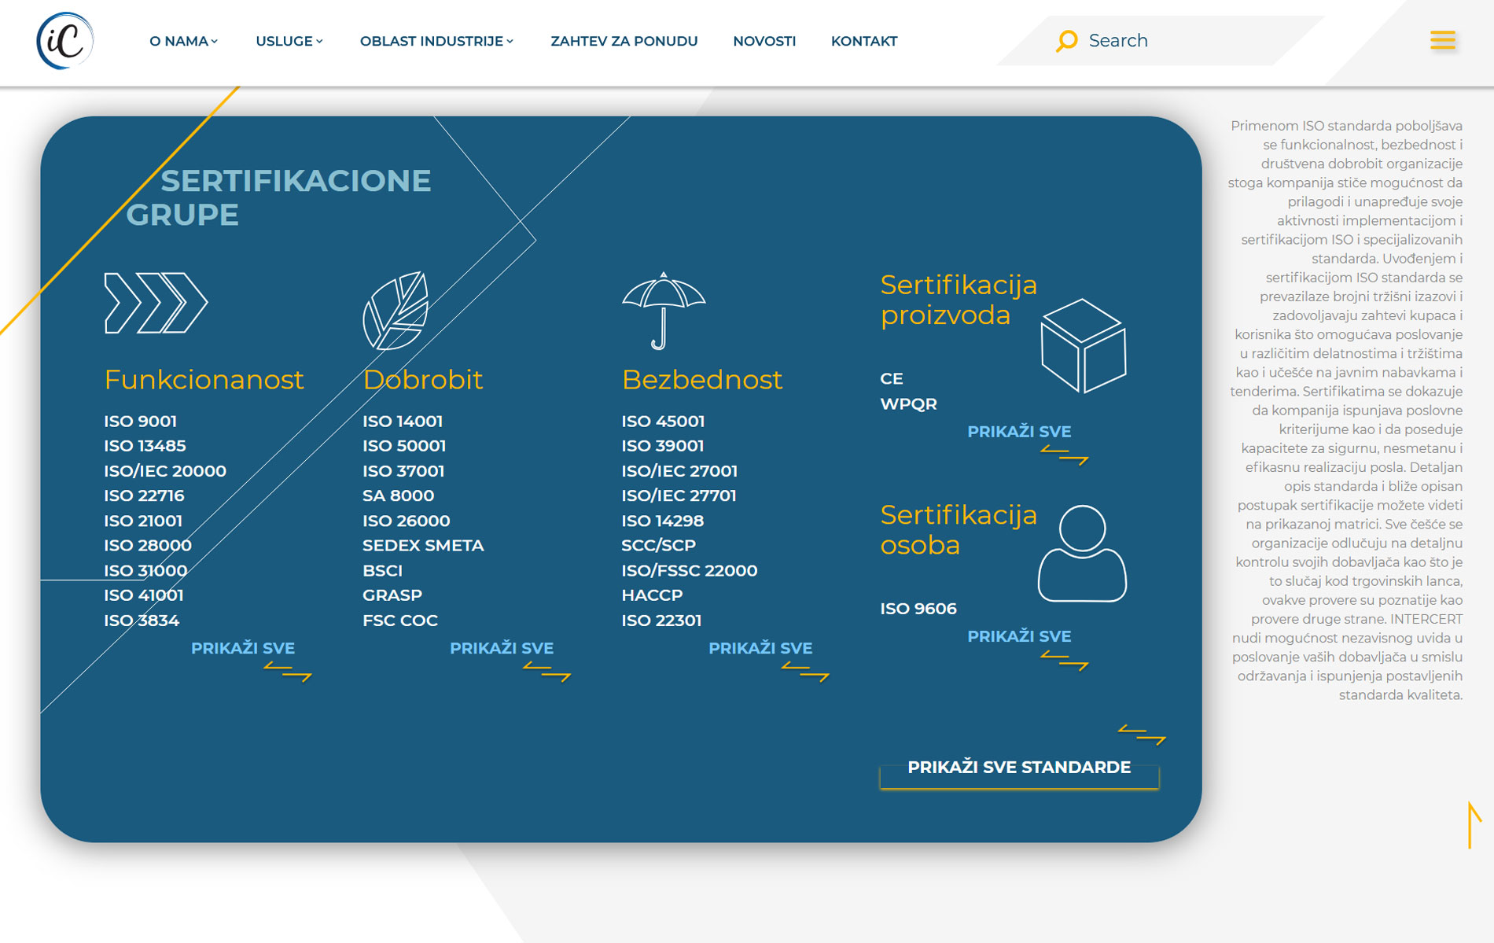This screenshot has height=943, width=1494.
Task: Click PRIKAŽI SVE under Dobrobit
Action: [502, 648]
